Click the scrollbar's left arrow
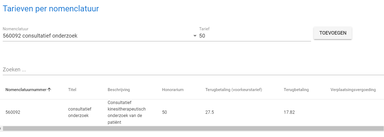Image resolution: width=384 pixels, height=137 pixels. 1,129
